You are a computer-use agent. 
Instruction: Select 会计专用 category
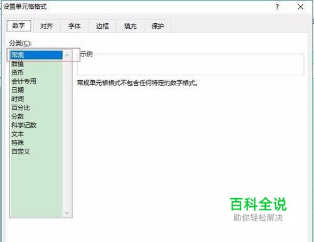[36, 82]
